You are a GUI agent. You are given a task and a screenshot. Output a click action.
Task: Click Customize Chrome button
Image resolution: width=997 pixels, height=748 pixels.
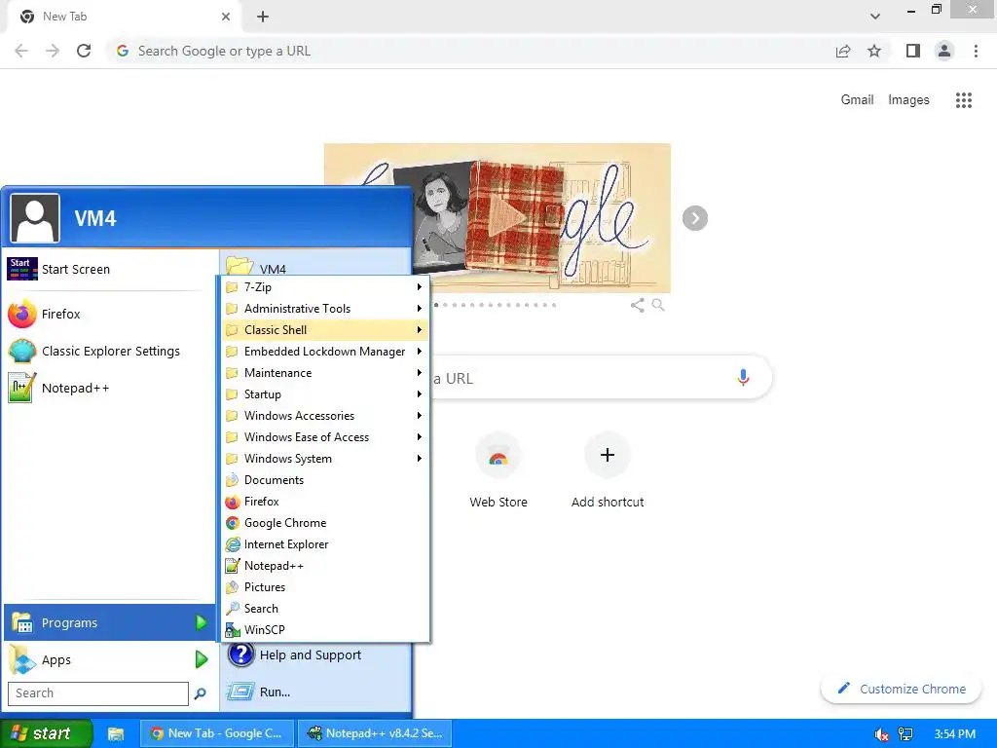pyautogui.click(x=901, y=689)
